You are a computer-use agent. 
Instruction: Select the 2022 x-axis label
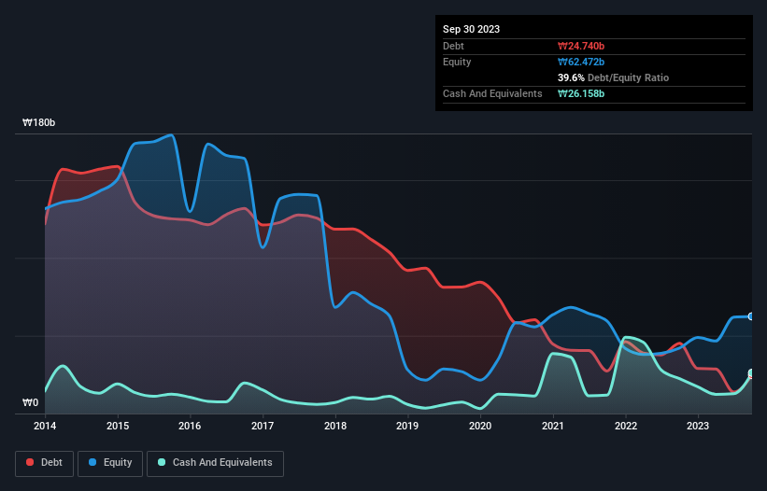tap(626, 426)
